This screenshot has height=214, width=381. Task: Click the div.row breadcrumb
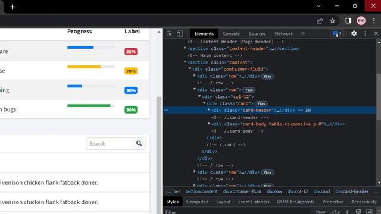(274, 191)
